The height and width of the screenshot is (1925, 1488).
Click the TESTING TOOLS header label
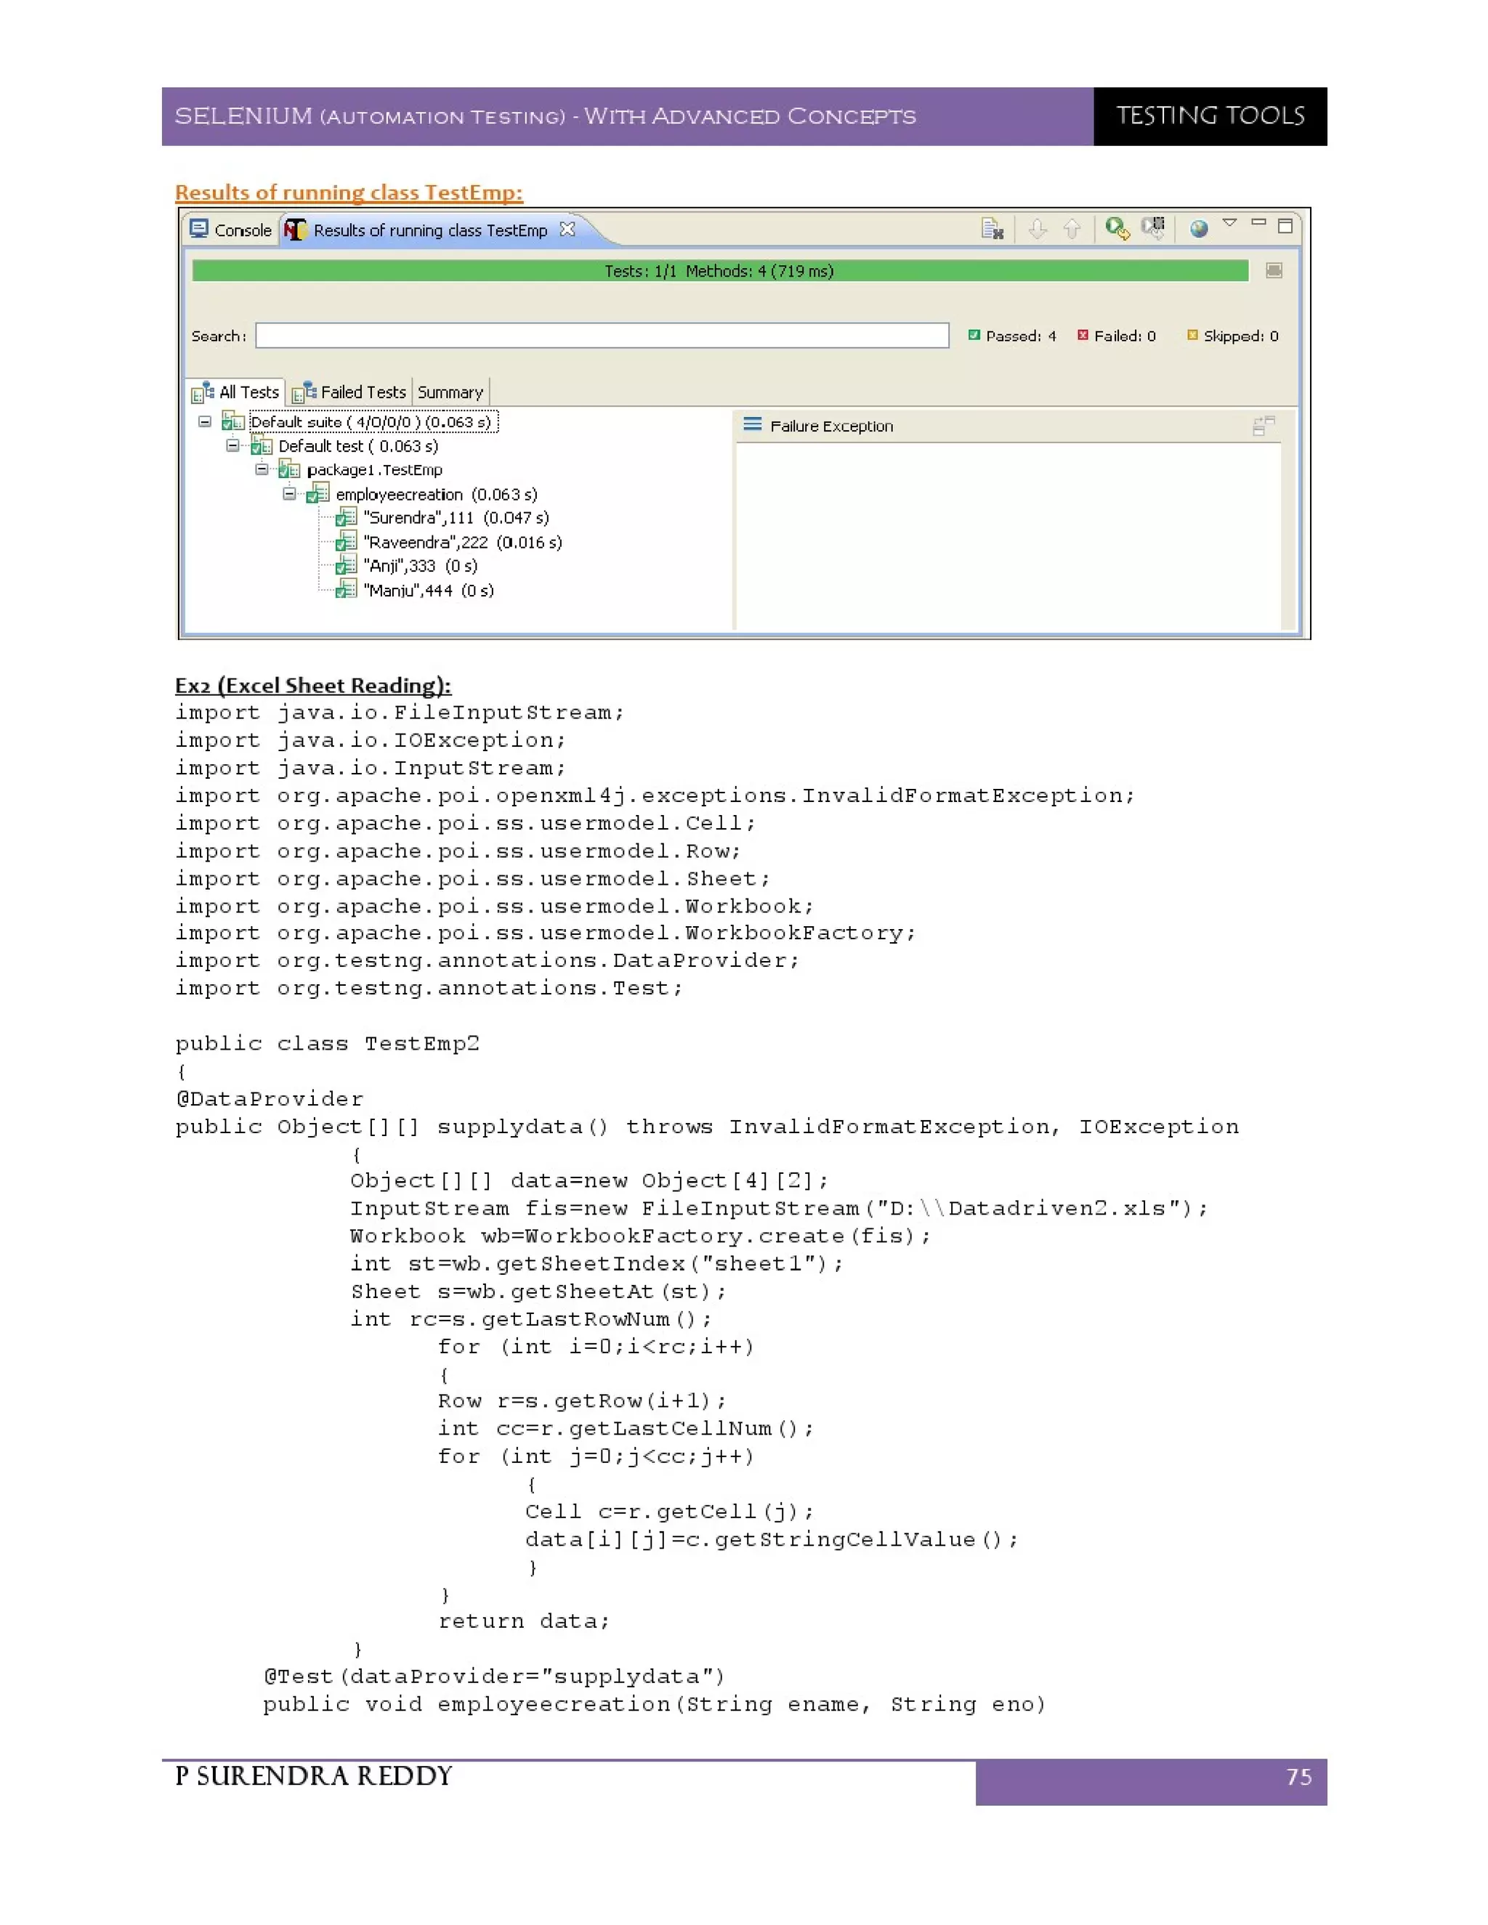click(1210, 115)
